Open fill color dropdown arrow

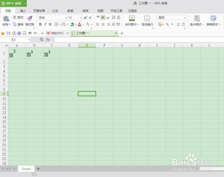[x=76, y=24]
